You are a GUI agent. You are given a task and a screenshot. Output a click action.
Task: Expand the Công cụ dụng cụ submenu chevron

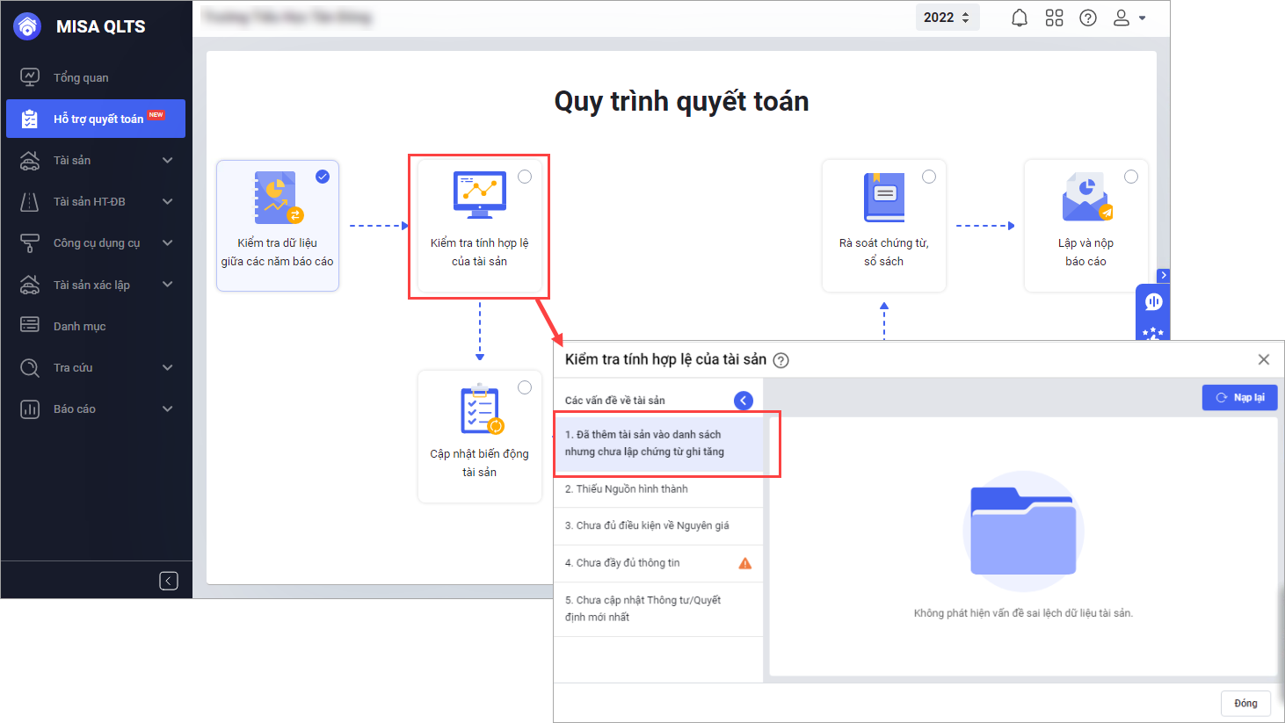point(168,243)
